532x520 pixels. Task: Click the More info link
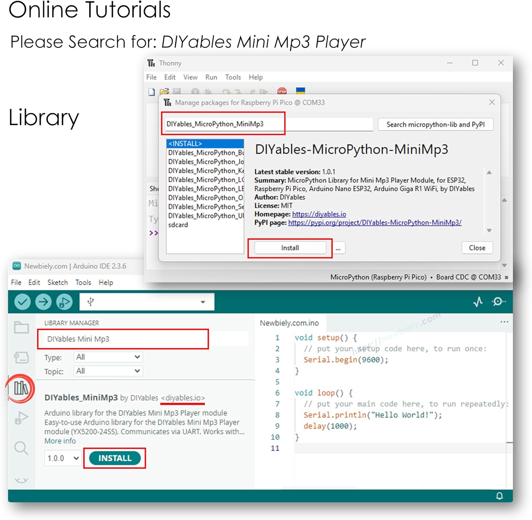pyautogui.click(x=60, y=441)
